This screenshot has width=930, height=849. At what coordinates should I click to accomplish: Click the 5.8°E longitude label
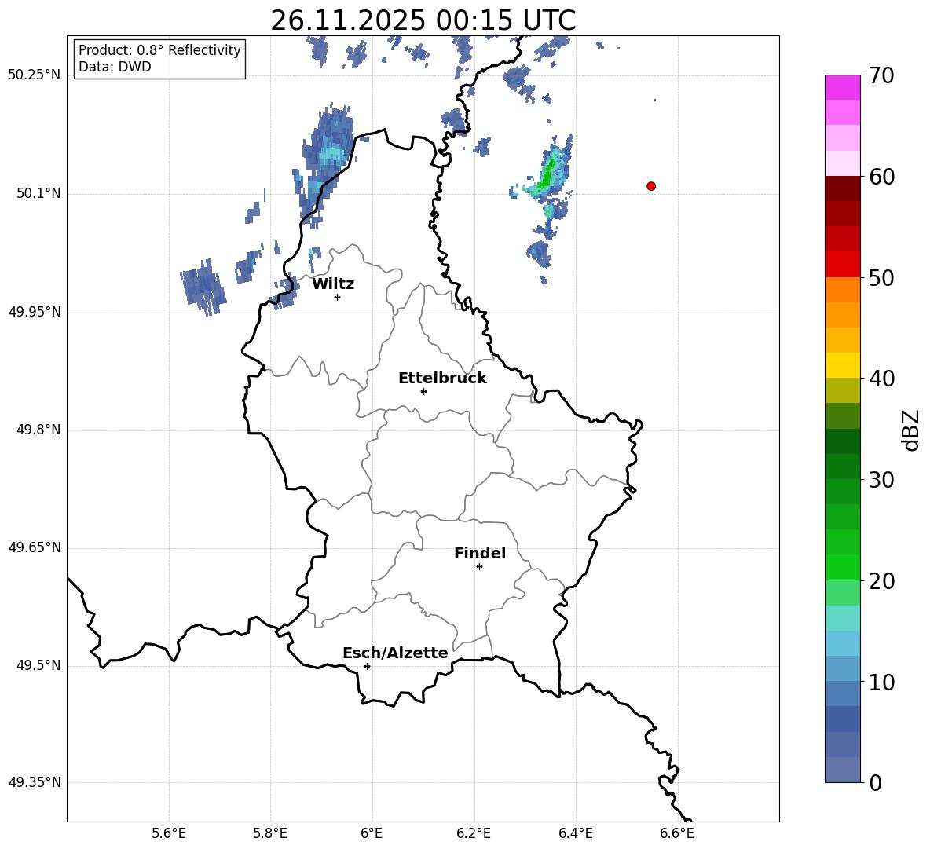pos(270,833)
